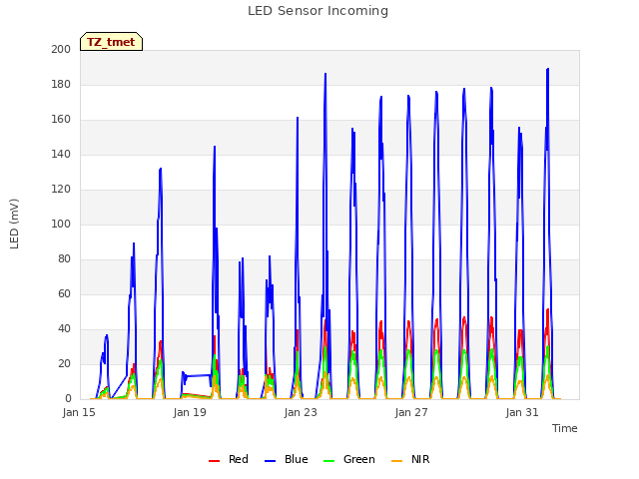The image size is (639, 479).
Task: Click the orange NIR legend swatch
Action: pos(396,461)
